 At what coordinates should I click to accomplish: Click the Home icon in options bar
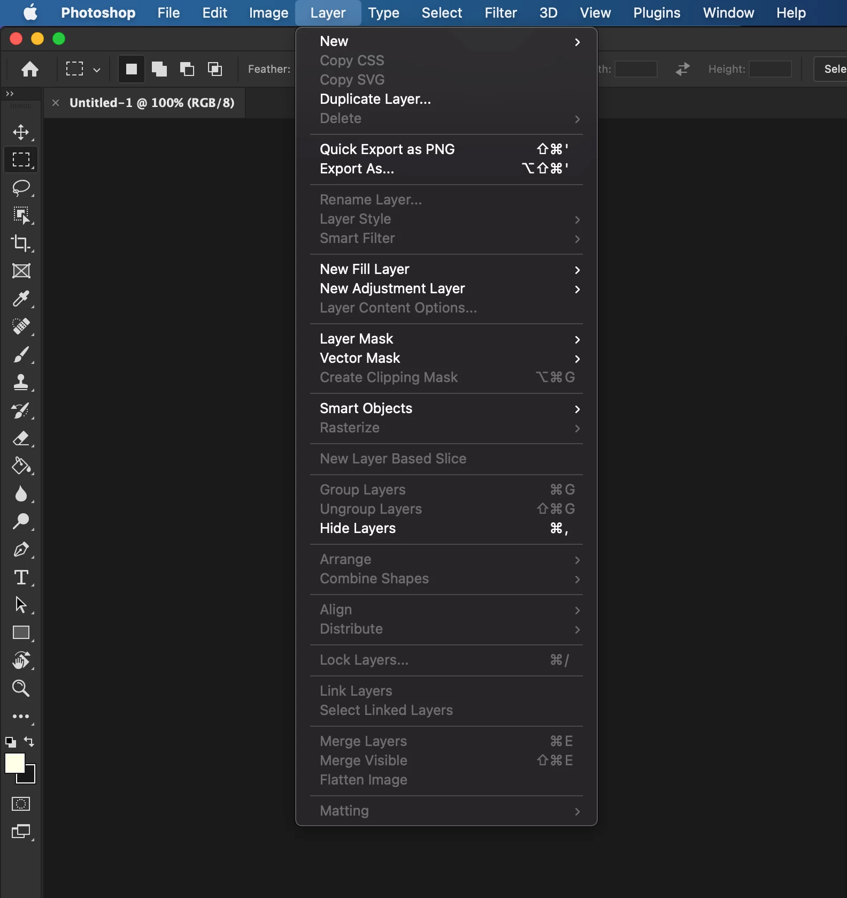click(30, 69)
